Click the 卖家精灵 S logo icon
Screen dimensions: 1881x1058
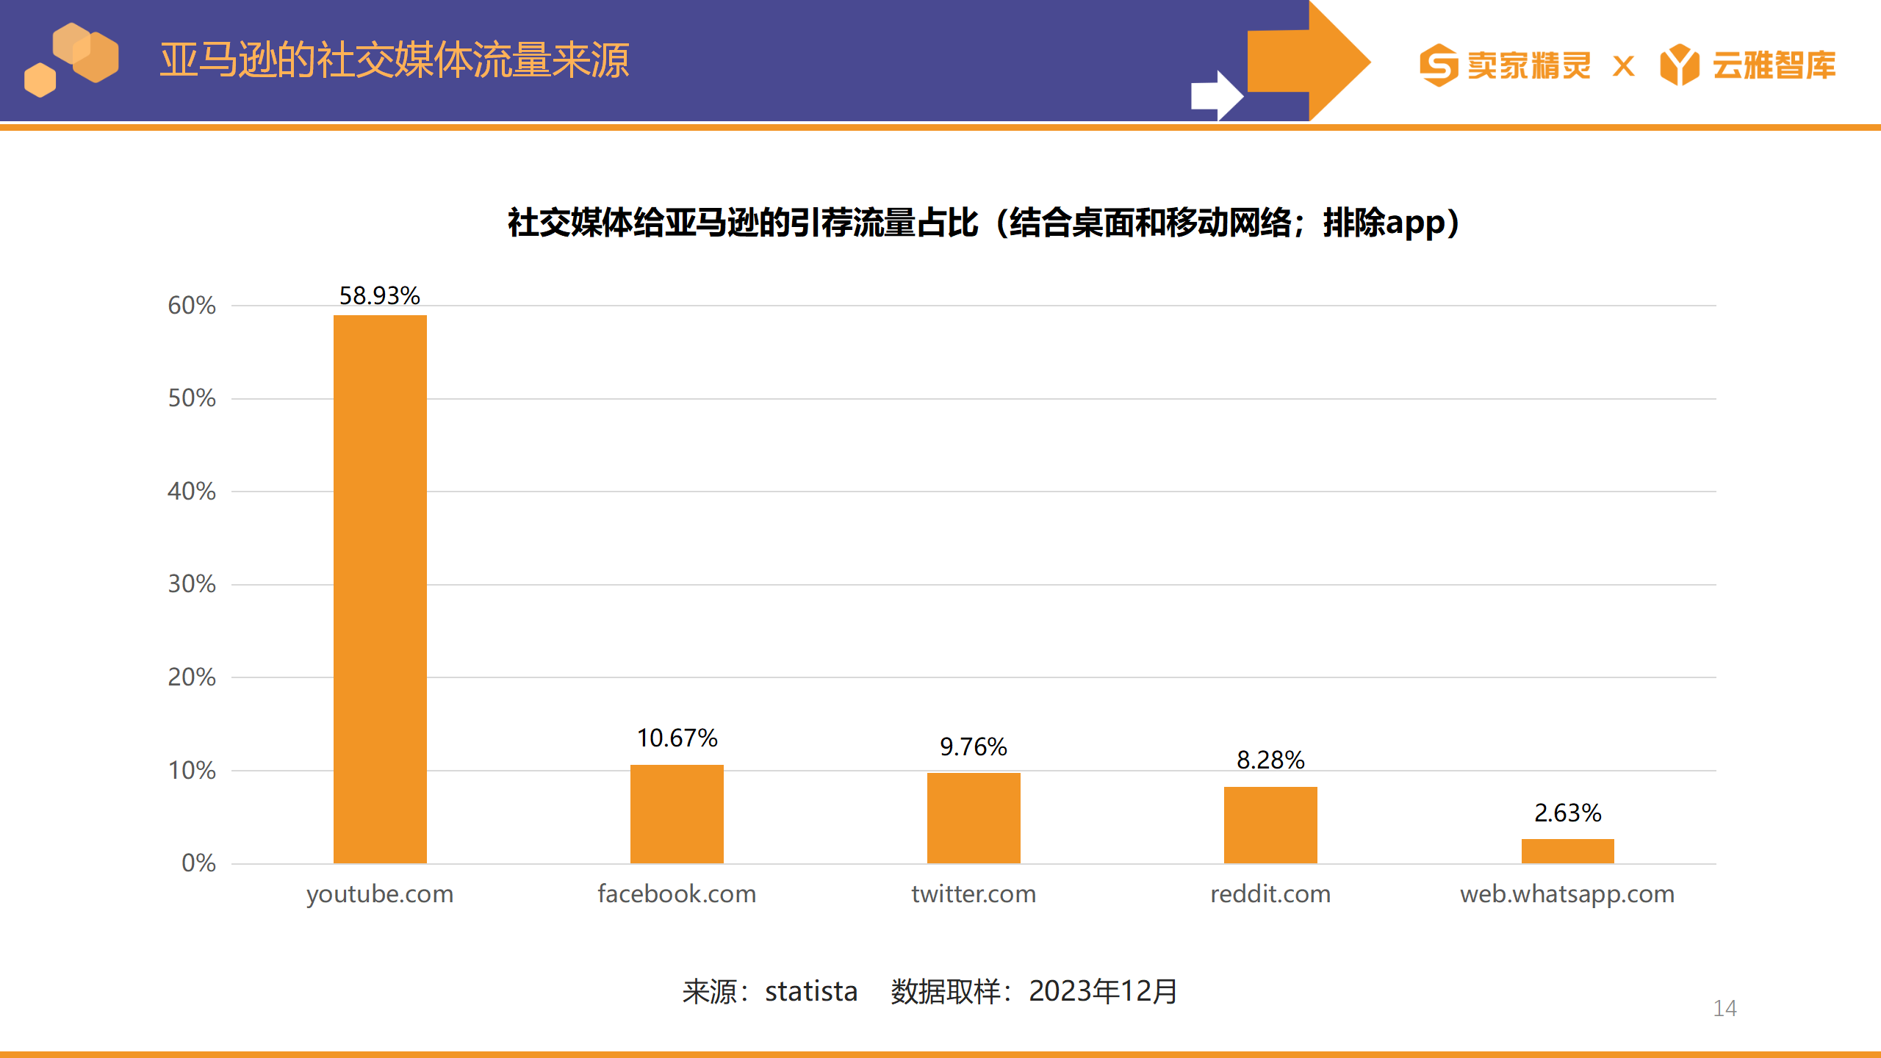1439,65
